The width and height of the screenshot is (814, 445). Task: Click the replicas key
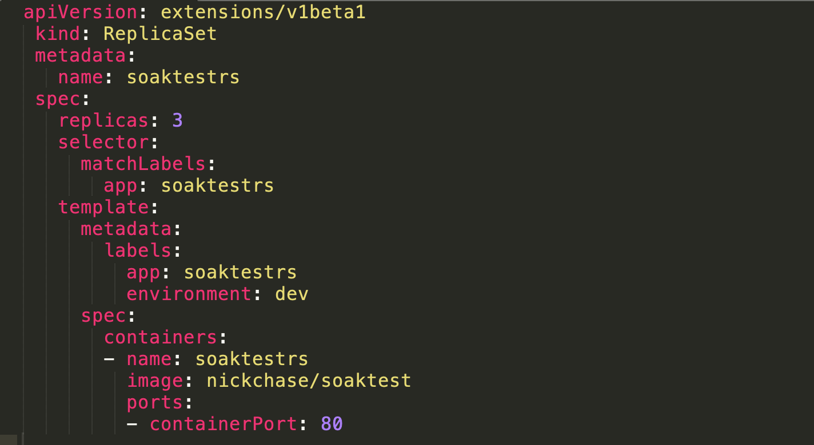(103, 120)
